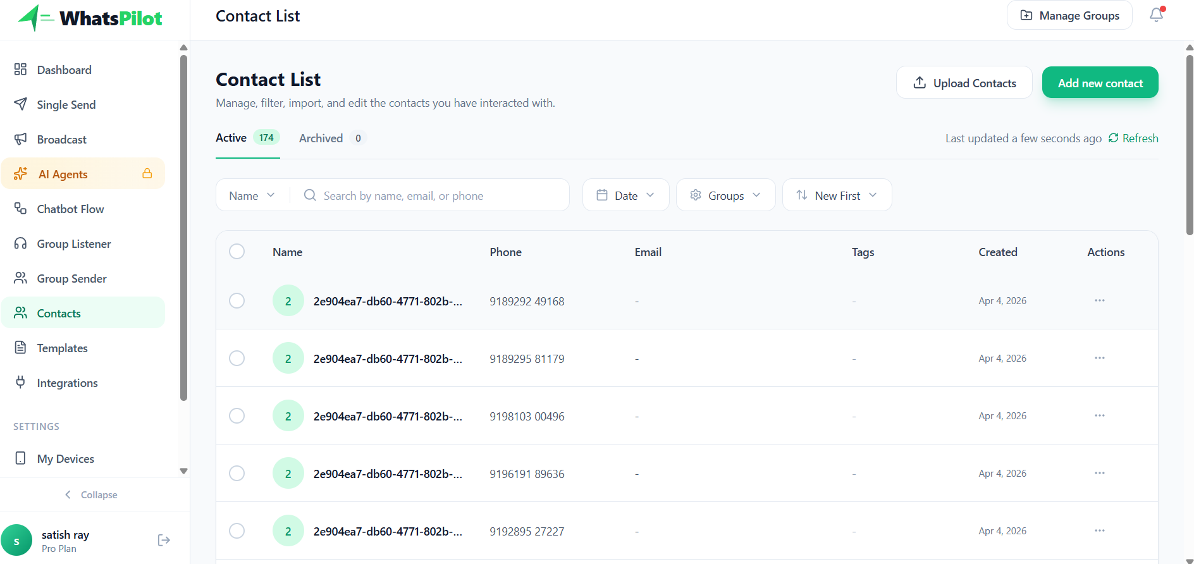Click avatar of contact 9189295 81179
The width and height of the screenshot is (1194, 564).
288,358
